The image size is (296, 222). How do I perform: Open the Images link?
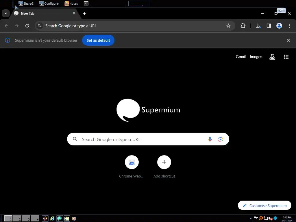point(256,57)
